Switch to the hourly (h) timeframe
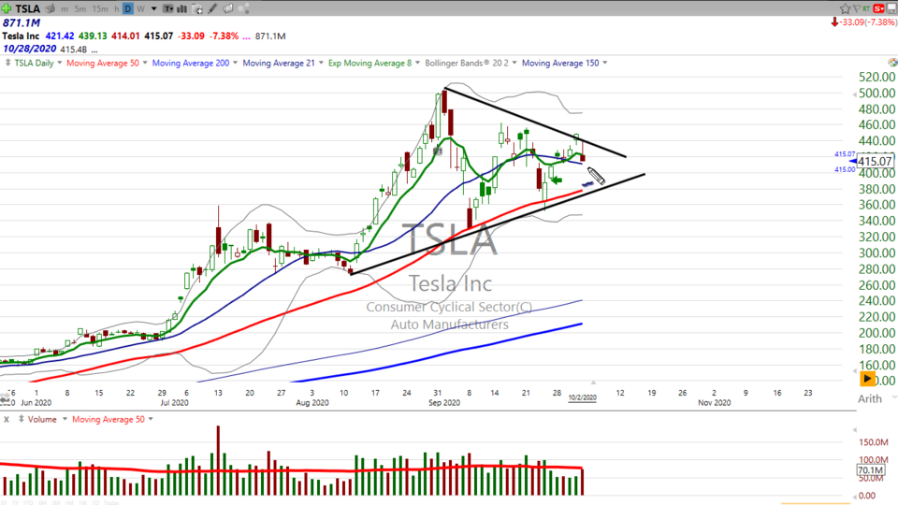The height and width of the screenshot is (505, 898). [117, 9]
